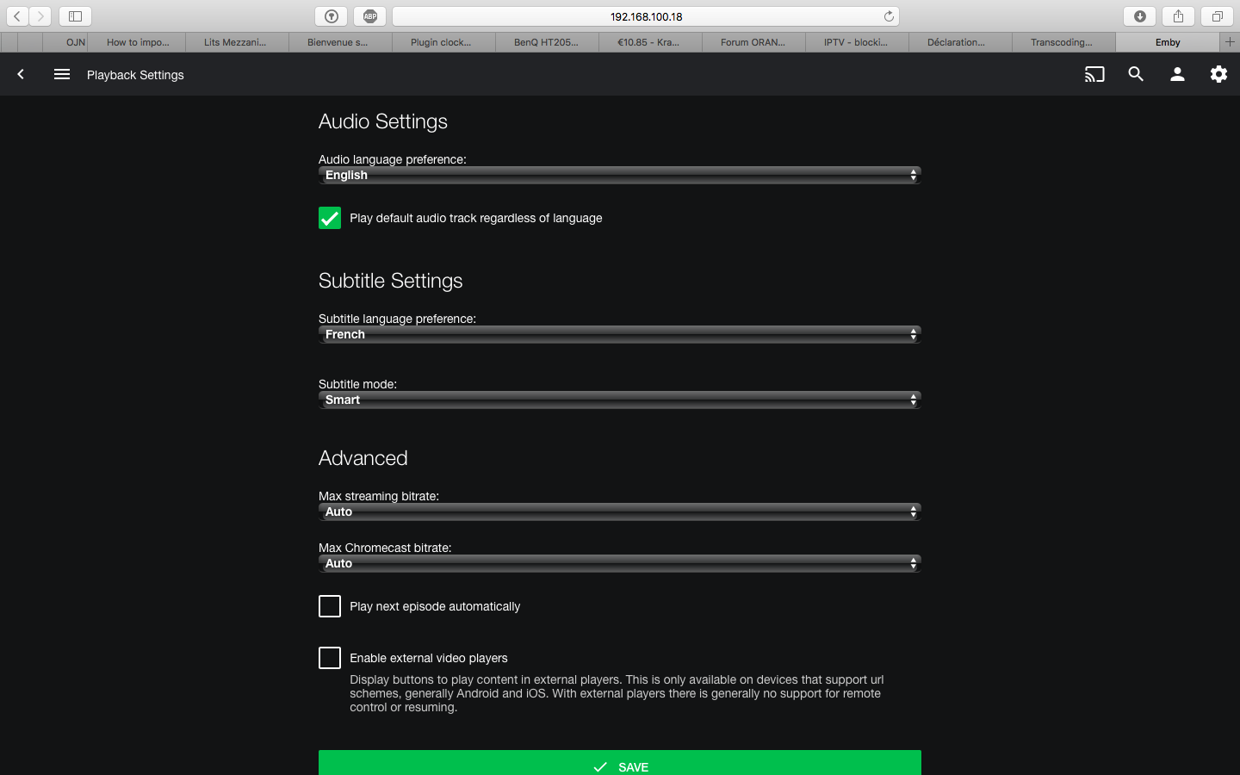Click the green SAVE button
Viewport: 1240px width, 775px height.
(620, 763)
